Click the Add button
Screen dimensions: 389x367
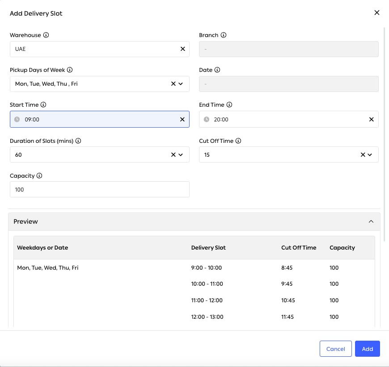pos(368,349)
